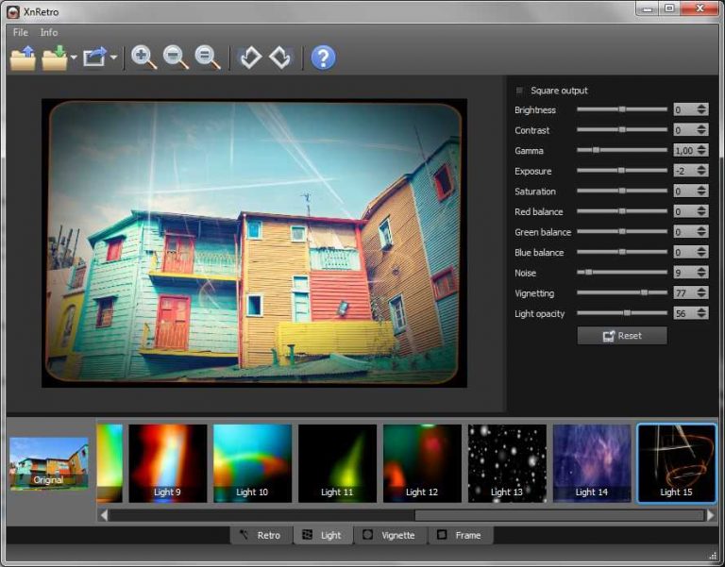
Task: Open the Info menu
Action: [x=49, y=32]
